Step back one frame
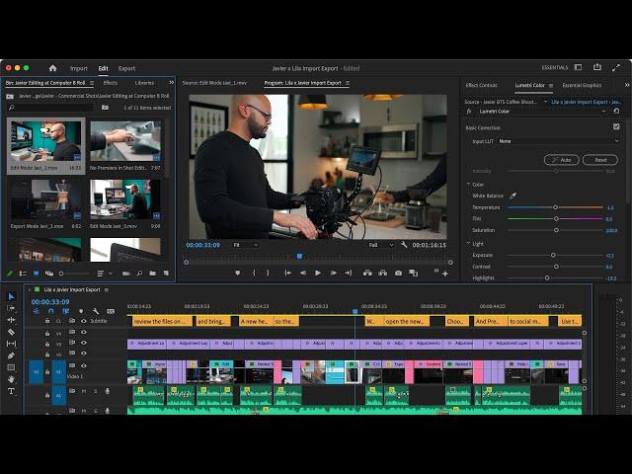Image resolution: width=632 pixels, height=474 pixels. (x=303, y=273)
